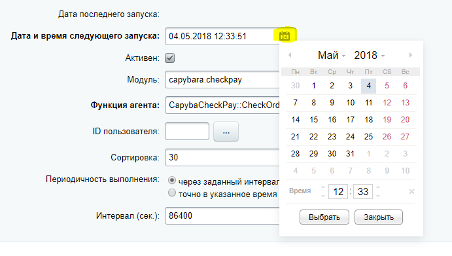The height and width of the screenshot is (256, 452).
Task: Go to previous month arrow
Action: click(x=290, y=55)
